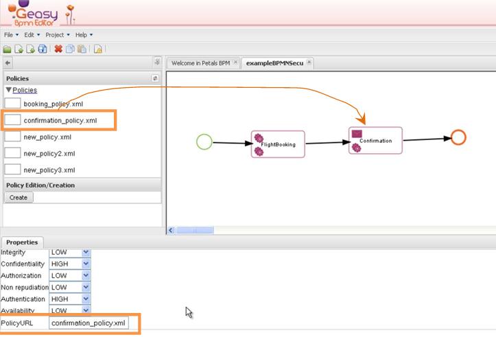Select the FlightBooking task box
Image resolution: width=496 pixels, height=337 pixels.
pyautogui.click(x=278, y=144)
